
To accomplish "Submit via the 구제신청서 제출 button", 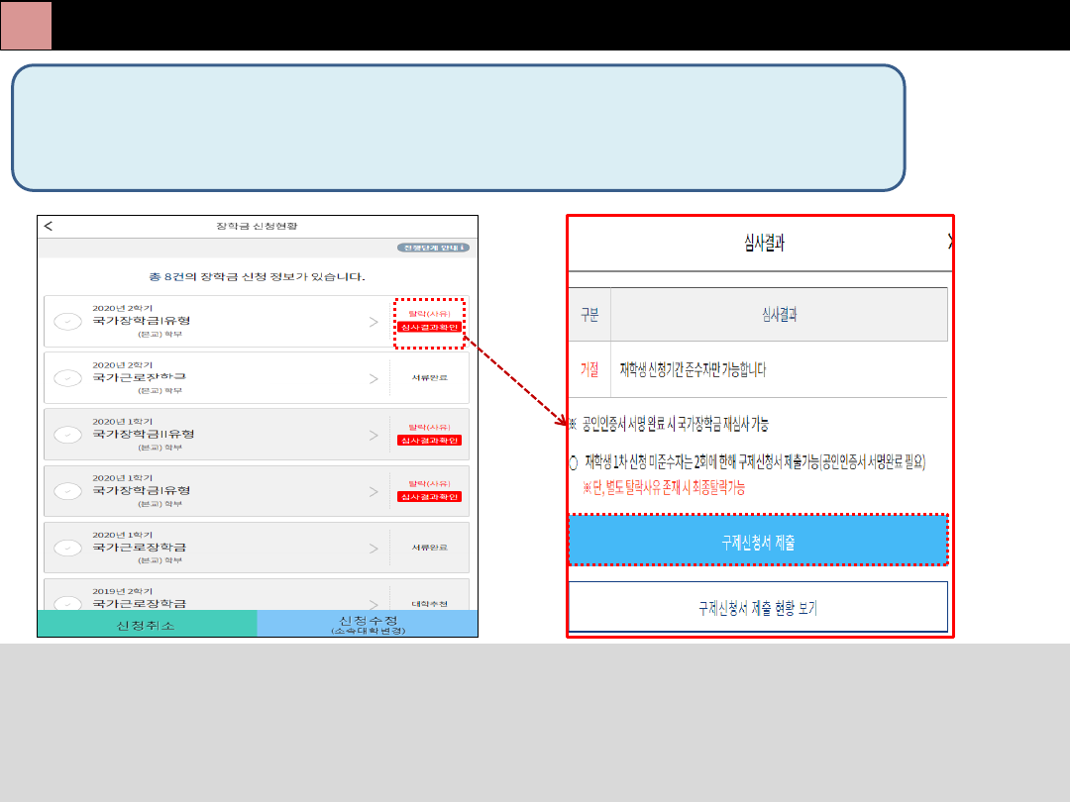I will pos(758,541).
